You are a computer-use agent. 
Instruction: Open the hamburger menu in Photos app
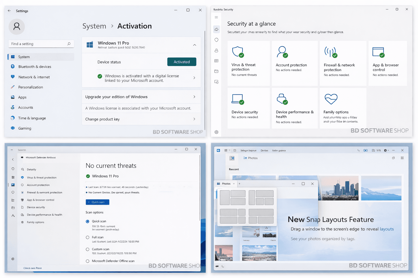(x=402, y=158)
